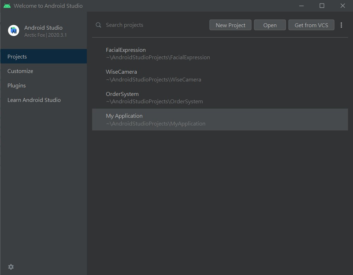
Task: Click the ~\AndroidStudioProjects\WiseCamera path
Action: (x=154, y=80)
